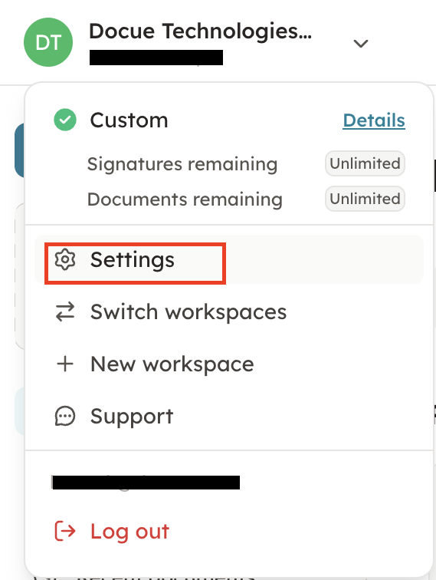Click the Docue Technologies workspace name
Image resolution: width=436 pixels, height=580 pixels.
pyautogui.click(x=200, y=31)
